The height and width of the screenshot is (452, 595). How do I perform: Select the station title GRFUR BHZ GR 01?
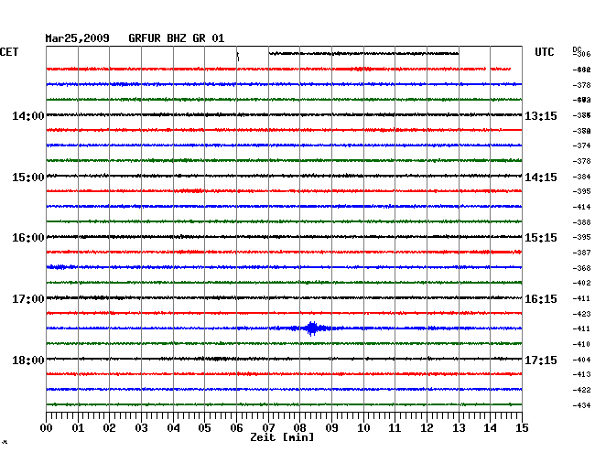[177, 38]
